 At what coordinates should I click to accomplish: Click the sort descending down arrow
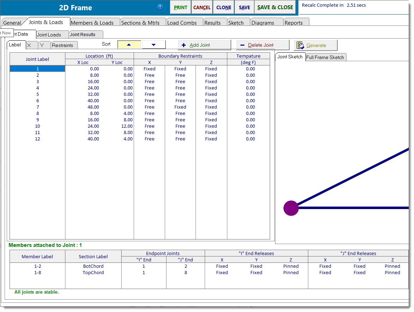pyautogui.click(x=153, y=45)
